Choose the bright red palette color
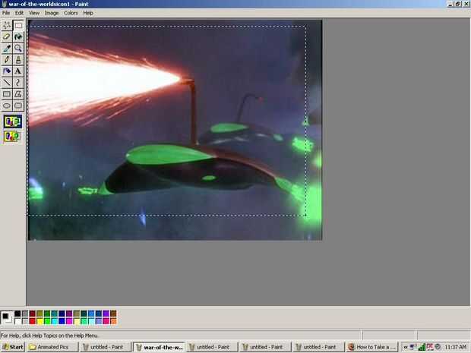 [x=33, y=321]
